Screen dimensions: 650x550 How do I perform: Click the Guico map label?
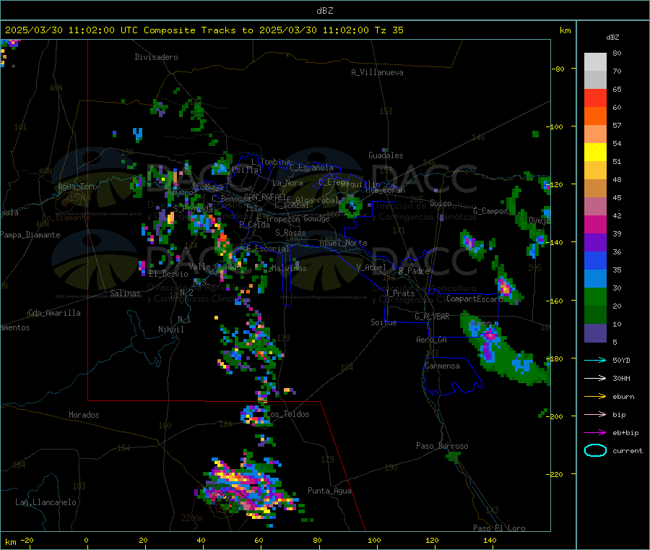click(441, 203)
